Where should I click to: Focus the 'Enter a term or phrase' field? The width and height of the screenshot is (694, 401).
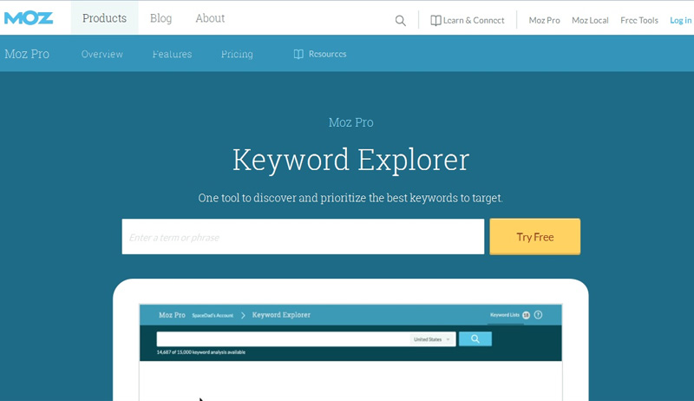(x=303, y=236)
